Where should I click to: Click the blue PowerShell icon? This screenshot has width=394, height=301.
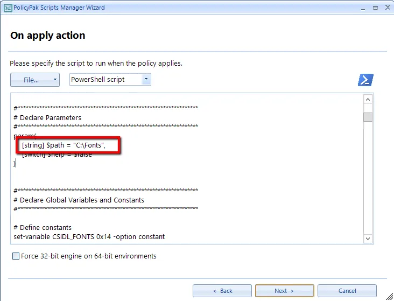click(365, 80)
